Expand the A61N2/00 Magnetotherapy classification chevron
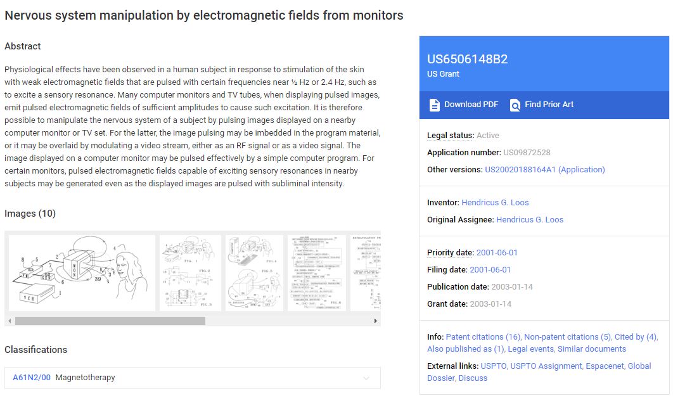Viewport: 692px width, 403px height. pyautogui.click(x=366, y=378)
